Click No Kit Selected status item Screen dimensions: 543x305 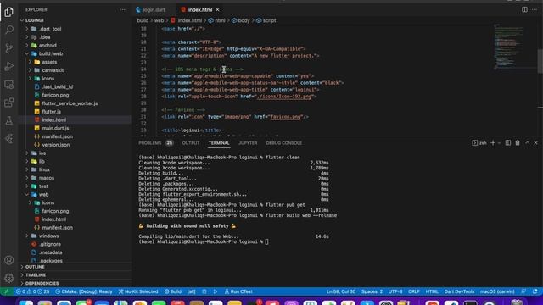(x=138, y=291)
